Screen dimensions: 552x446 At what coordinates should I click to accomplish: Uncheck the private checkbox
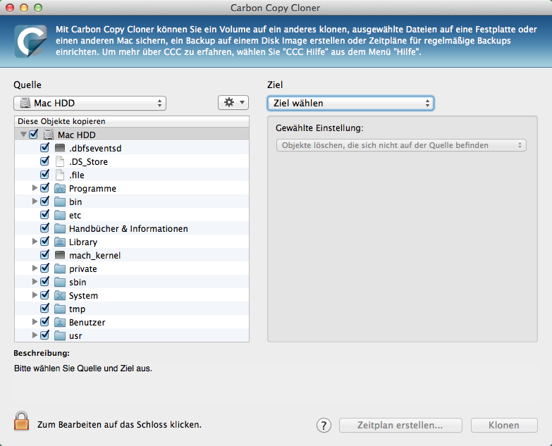pyautogui.click(x=44, y=268)
